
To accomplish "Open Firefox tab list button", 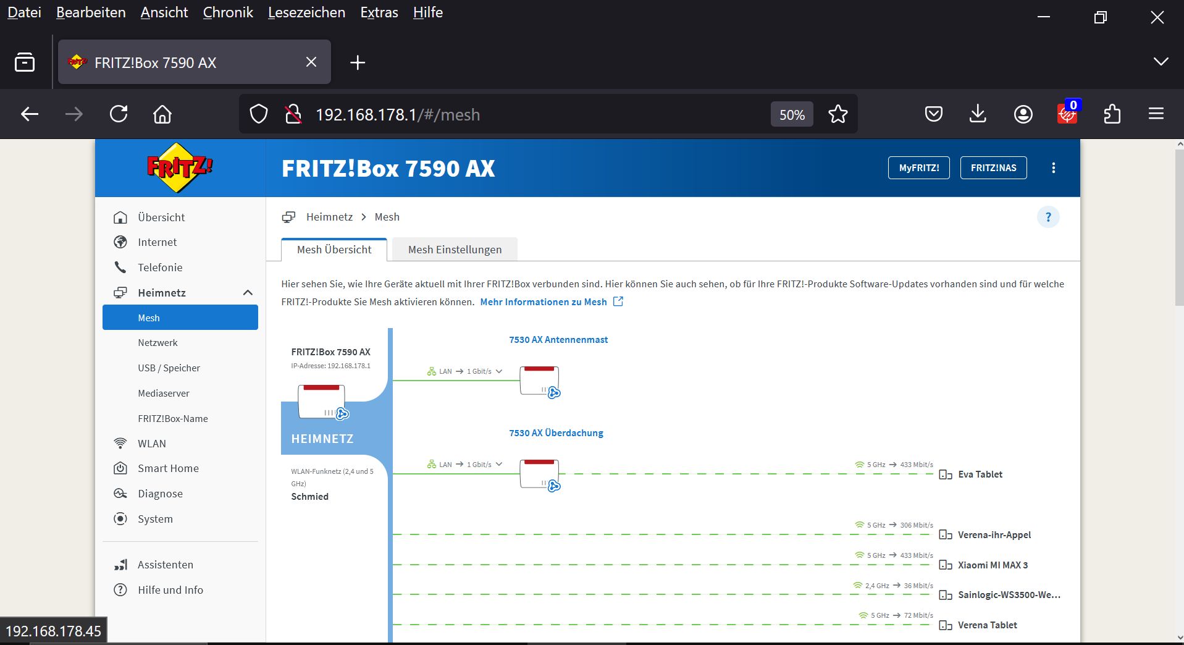I will [25, 62].
